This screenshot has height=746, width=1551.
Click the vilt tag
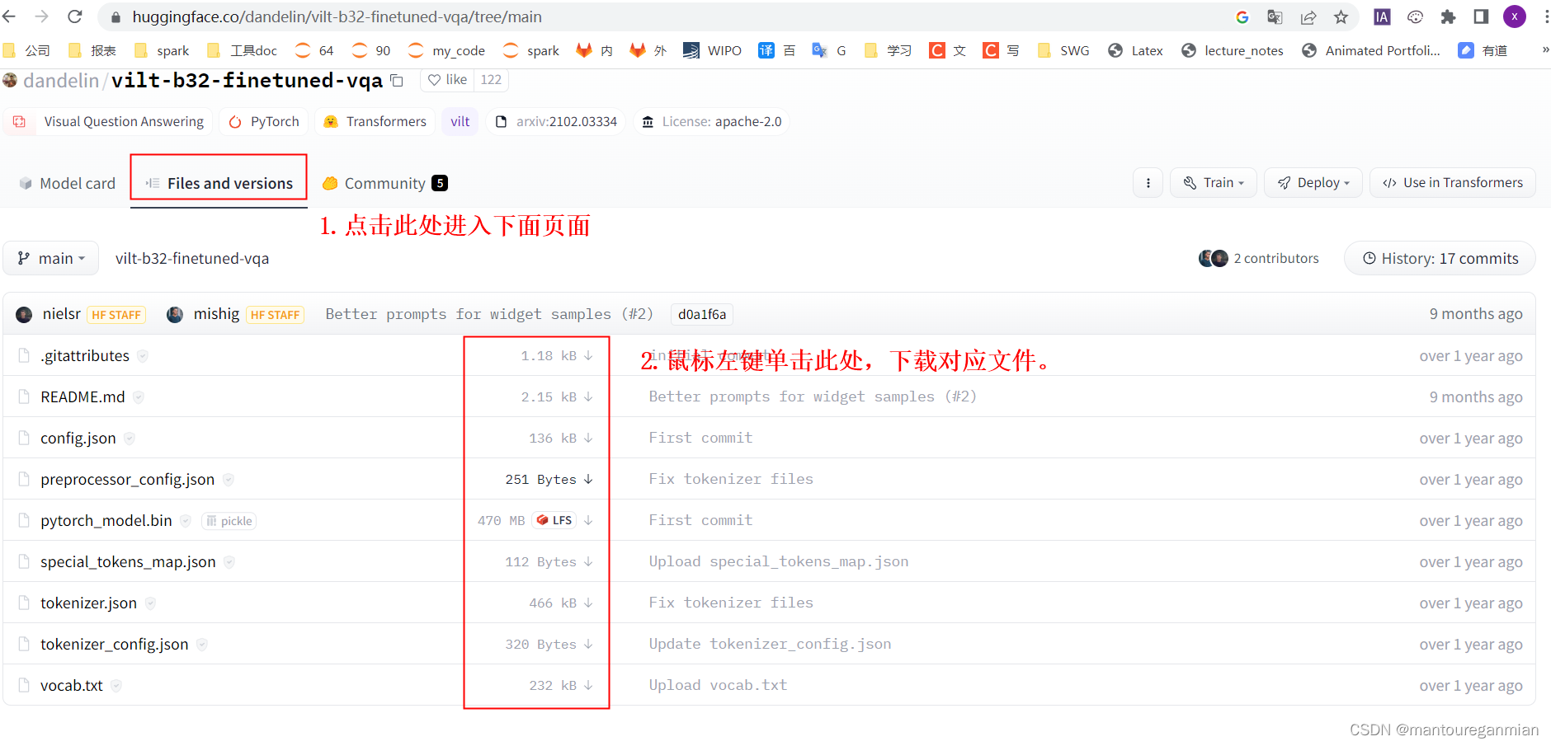(460, 122)
